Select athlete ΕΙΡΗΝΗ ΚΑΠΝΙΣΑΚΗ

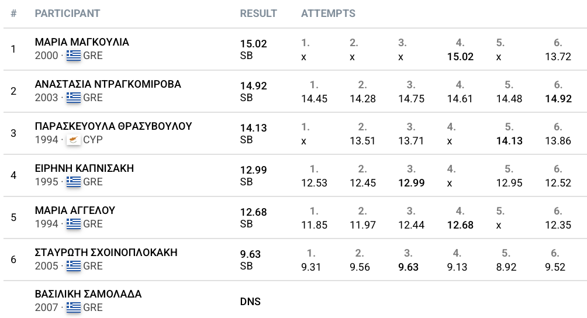point(84,168)
